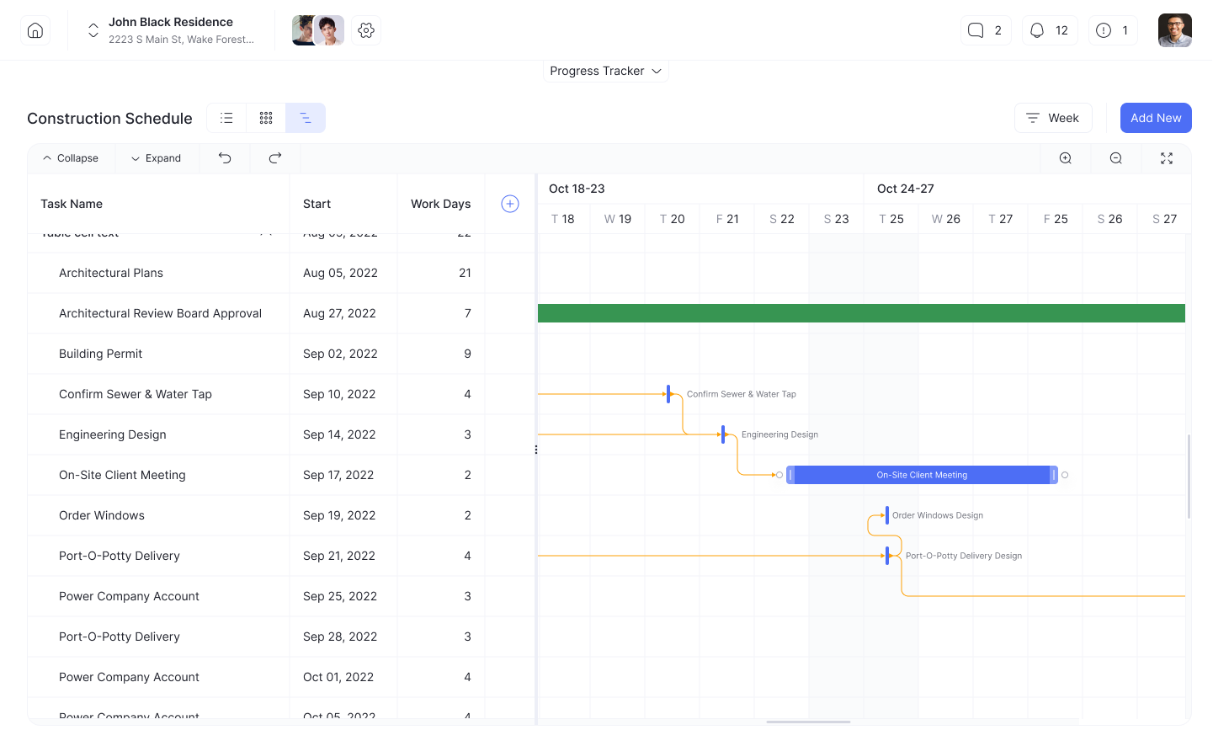Viewport: 1213px width, 746px height.
Task: Zoom out on the timeline
Action: 1115,157
